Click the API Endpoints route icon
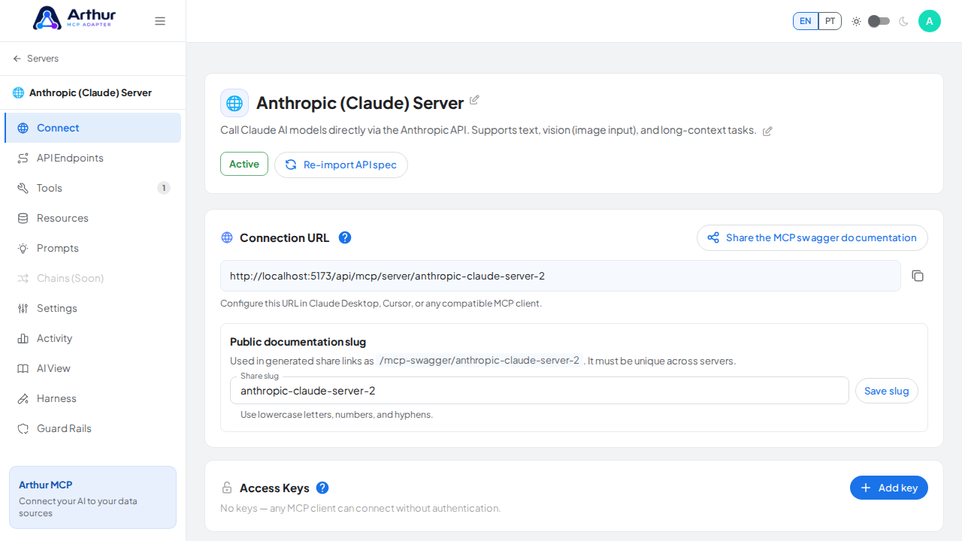The height and width of the screenshot is (541, 962). coord(23,158)
